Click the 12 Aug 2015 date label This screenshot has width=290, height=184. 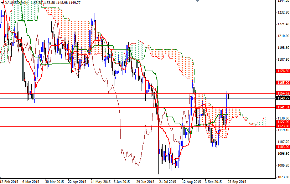coord(191,181)
